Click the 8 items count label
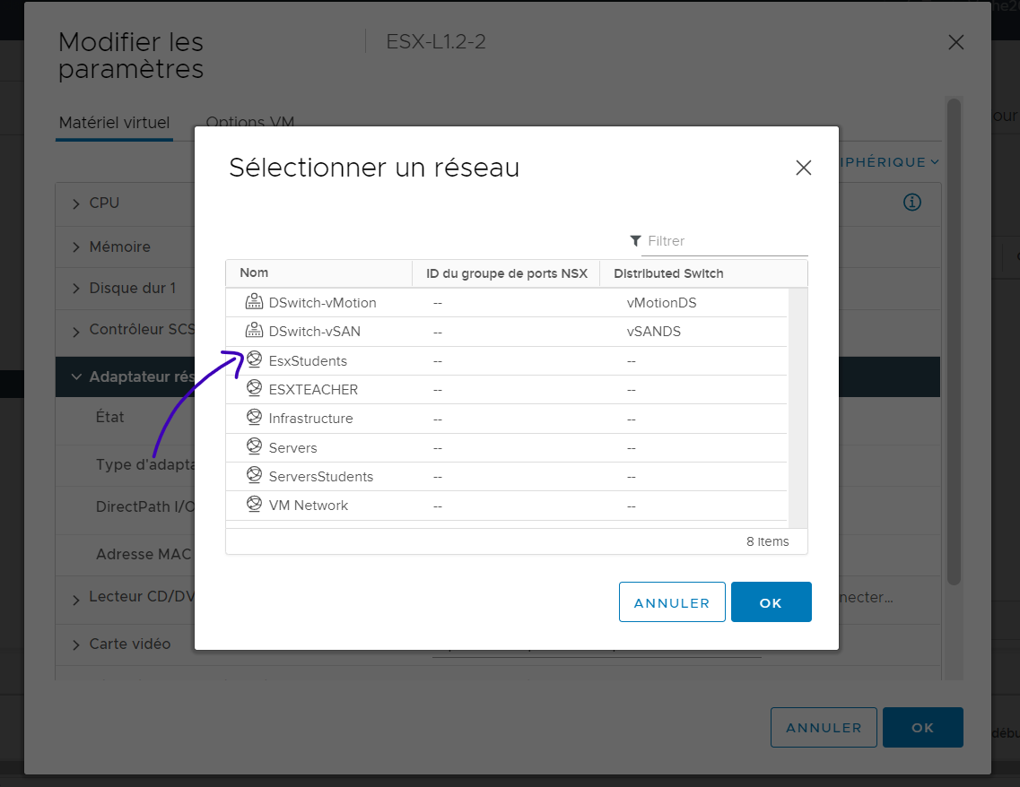Image resolution: width=1020 pixels, height=787 pixels. (x=768, y=541)
